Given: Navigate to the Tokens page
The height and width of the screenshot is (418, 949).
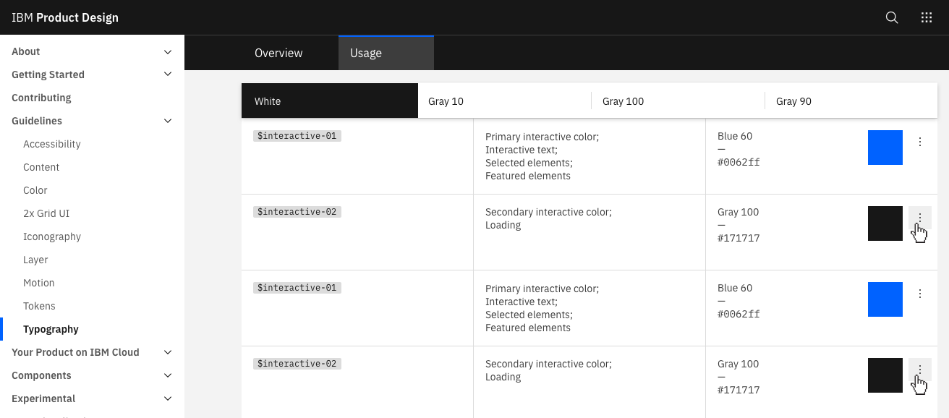Looking at the screenshot, I should point(39,306).
